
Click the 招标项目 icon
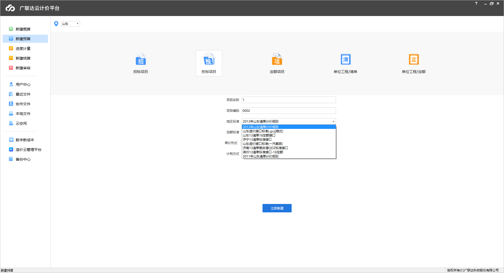(x=141, y=60)
